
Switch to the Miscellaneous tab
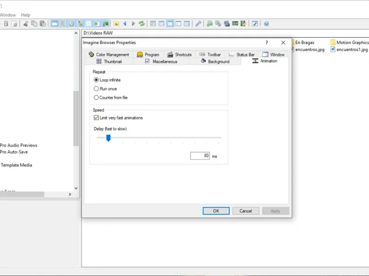pyautogui.click(x=161, y=62)
